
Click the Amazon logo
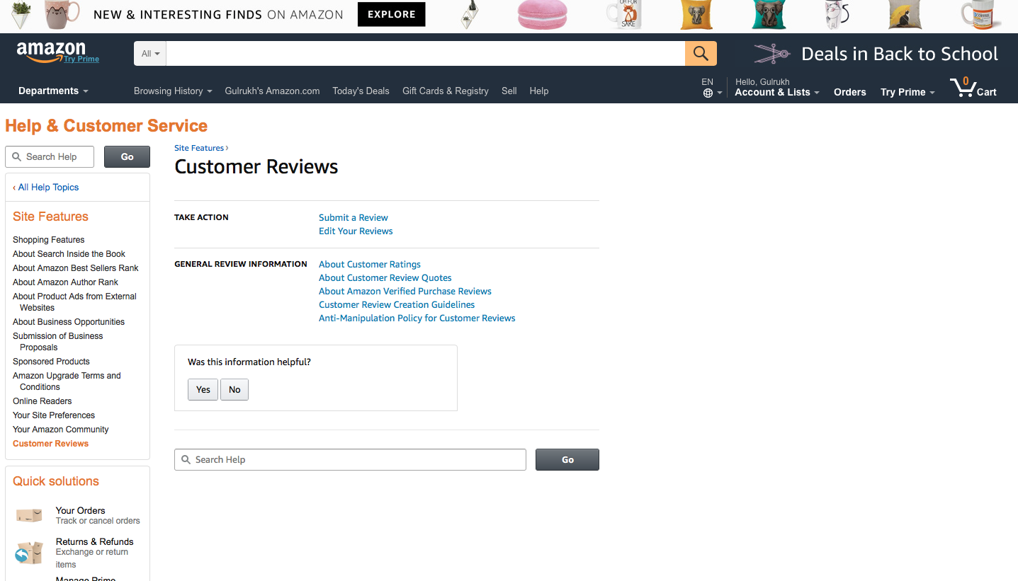point(50,50)
